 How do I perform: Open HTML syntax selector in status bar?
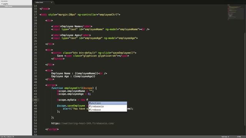[239, 137]
